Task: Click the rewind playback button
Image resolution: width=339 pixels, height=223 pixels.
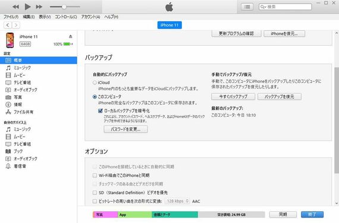Action: coord(15,7)
